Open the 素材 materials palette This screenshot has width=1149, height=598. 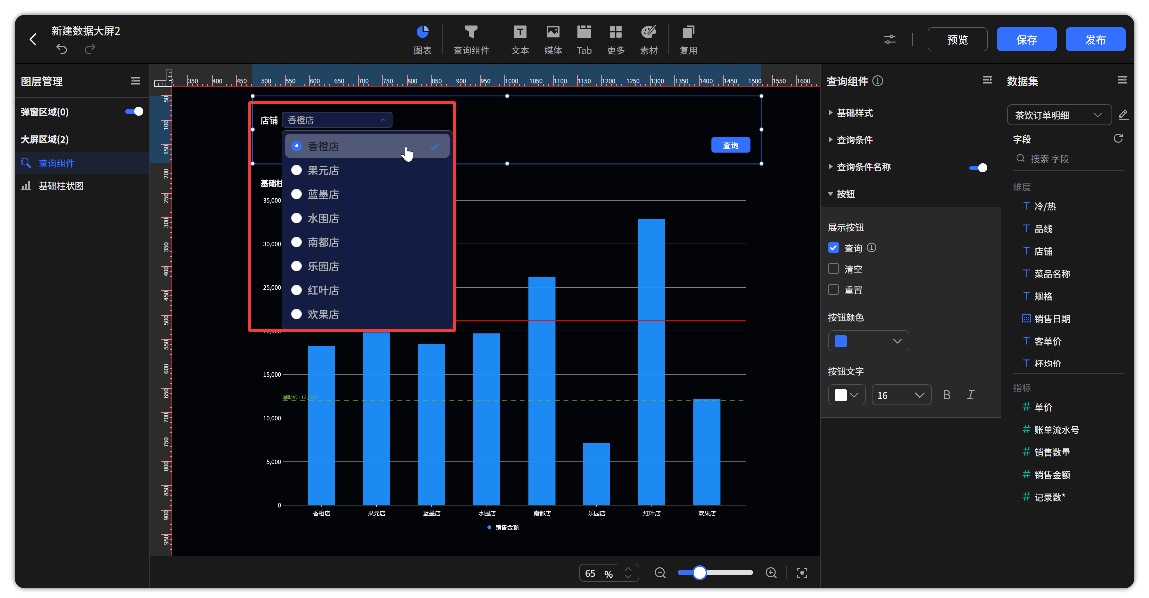[649, 40]
